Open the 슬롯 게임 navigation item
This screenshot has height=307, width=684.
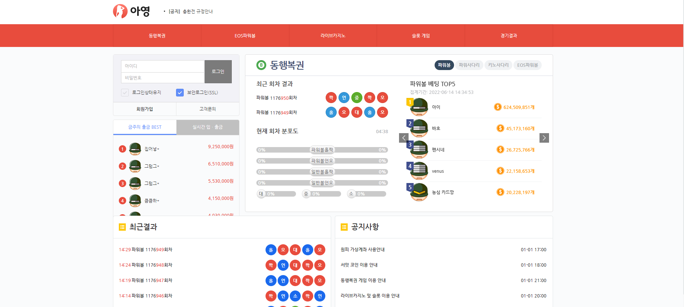pyautogui.click(x=421, y=36)
